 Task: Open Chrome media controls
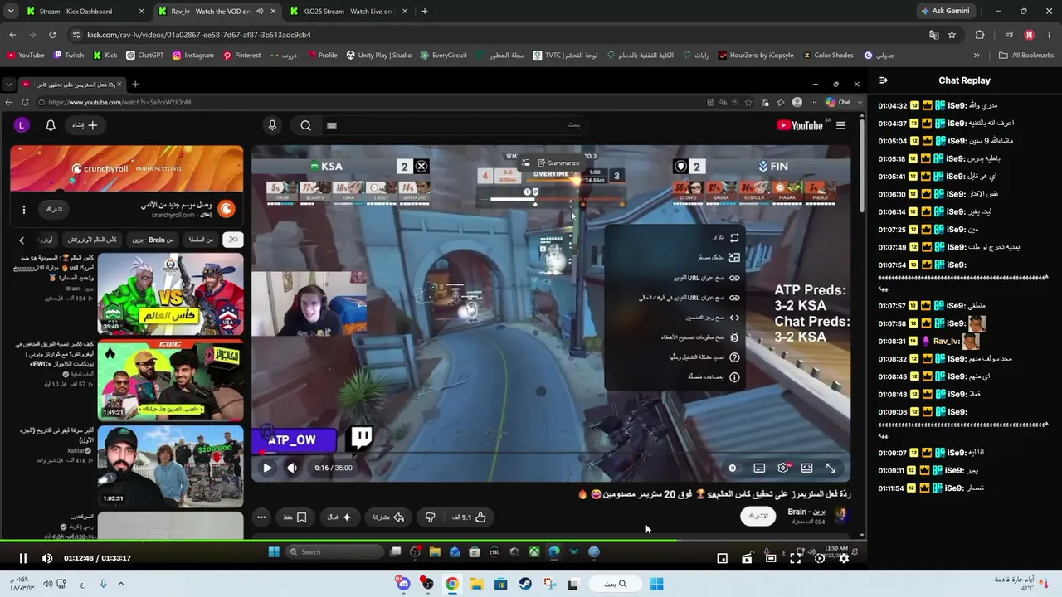[x=1009, y=35]
